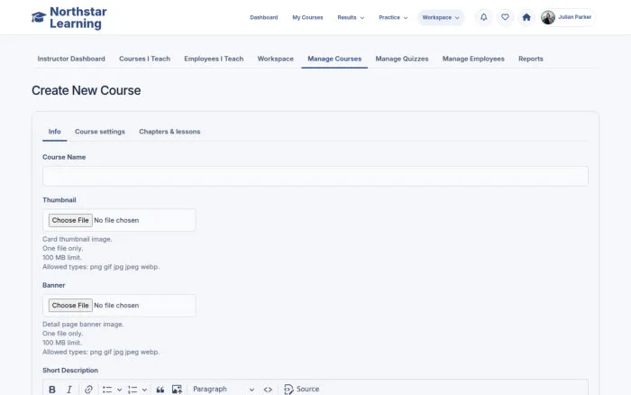This screenshot has width=631, height=395.
Task: Go to home via house icon
Action: click(526, 17)
